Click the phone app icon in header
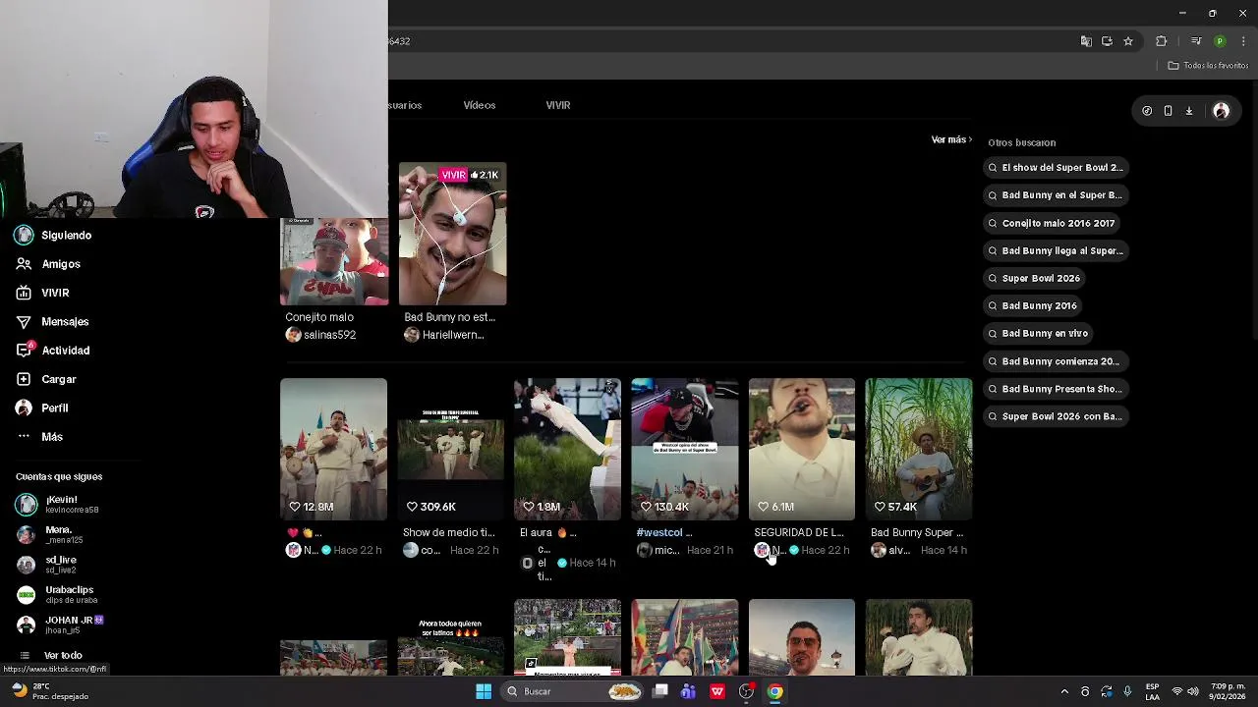Viewport: 1258px width, 707px height. click(x=1168, y=111)
